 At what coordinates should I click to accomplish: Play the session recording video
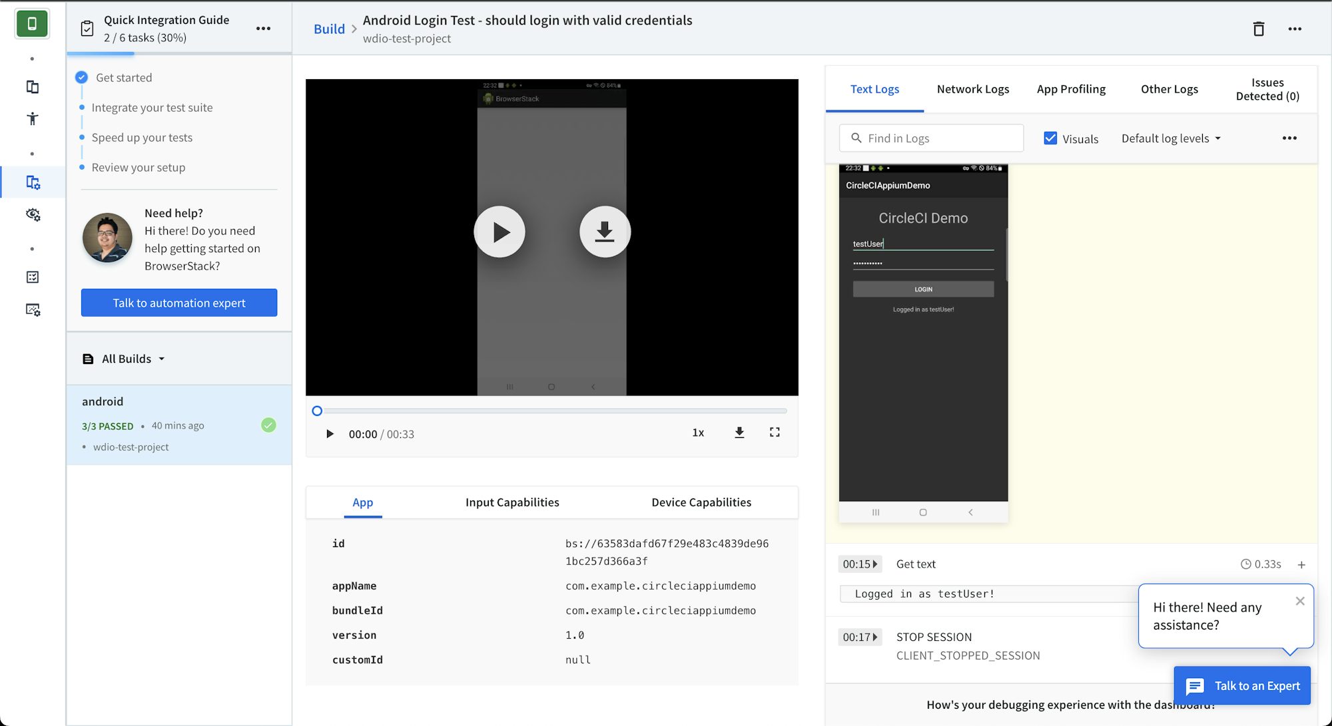[499, 232]
